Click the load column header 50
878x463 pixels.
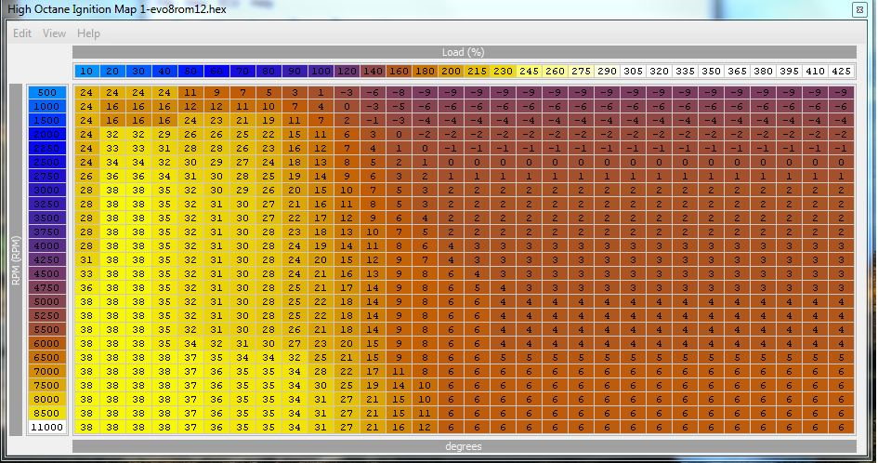[x=191, y=72]
